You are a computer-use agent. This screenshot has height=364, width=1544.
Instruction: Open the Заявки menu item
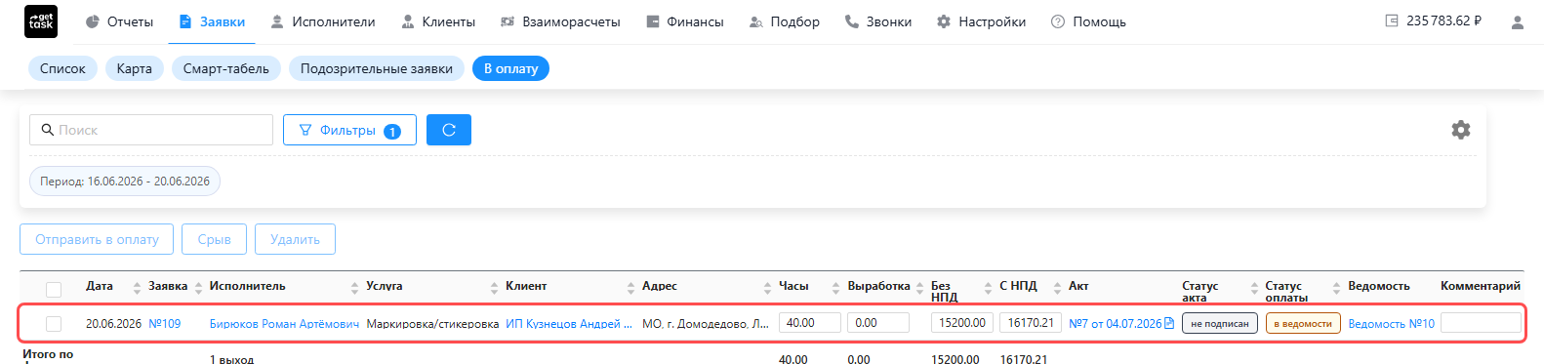pos(212,21)
